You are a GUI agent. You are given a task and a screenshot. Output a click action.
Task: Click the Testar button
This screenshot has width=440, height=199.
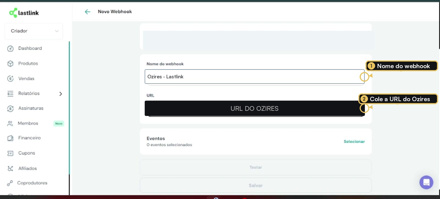(256, 167)
